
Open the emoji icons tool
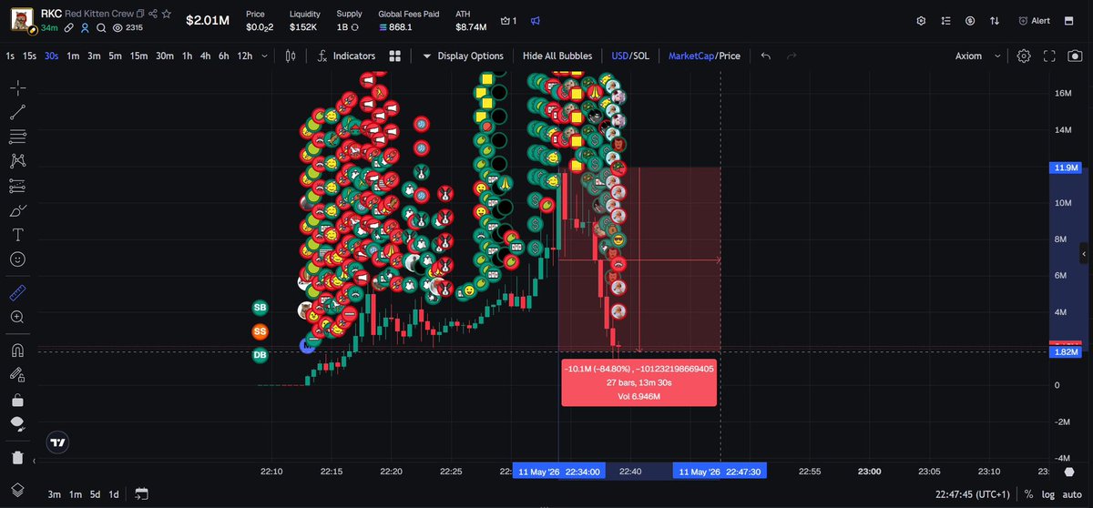point(17,259)
